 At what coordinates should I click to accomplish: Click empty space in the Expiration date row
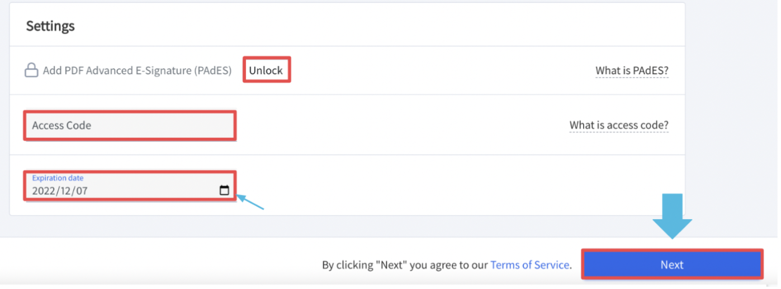point(447,185)
